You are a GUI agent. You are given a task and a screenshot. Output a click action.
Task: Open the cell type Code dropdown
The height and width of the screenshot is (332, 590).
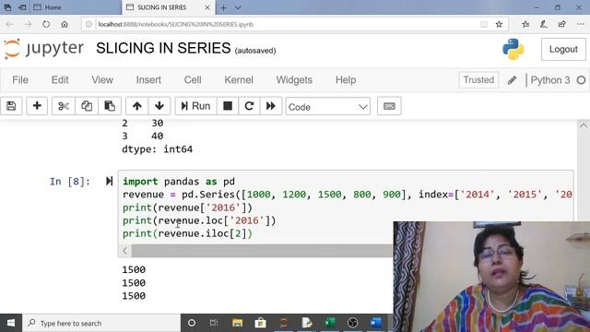coord(328,107)
